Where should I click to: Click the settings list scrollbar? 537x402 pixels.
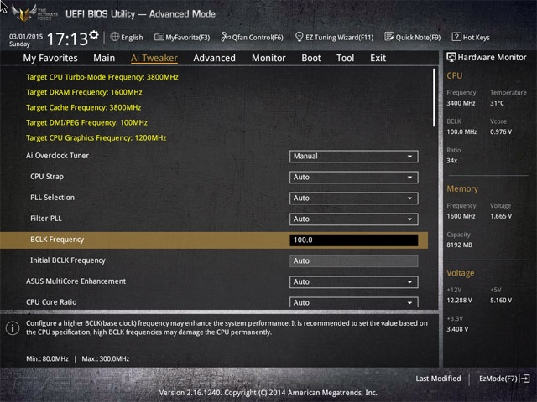434,97
